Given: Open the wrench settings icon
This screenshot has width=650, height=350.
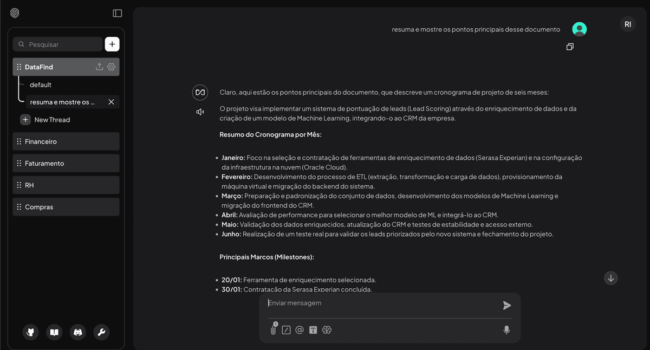Looking at the screenshot, I should point(101,332).
